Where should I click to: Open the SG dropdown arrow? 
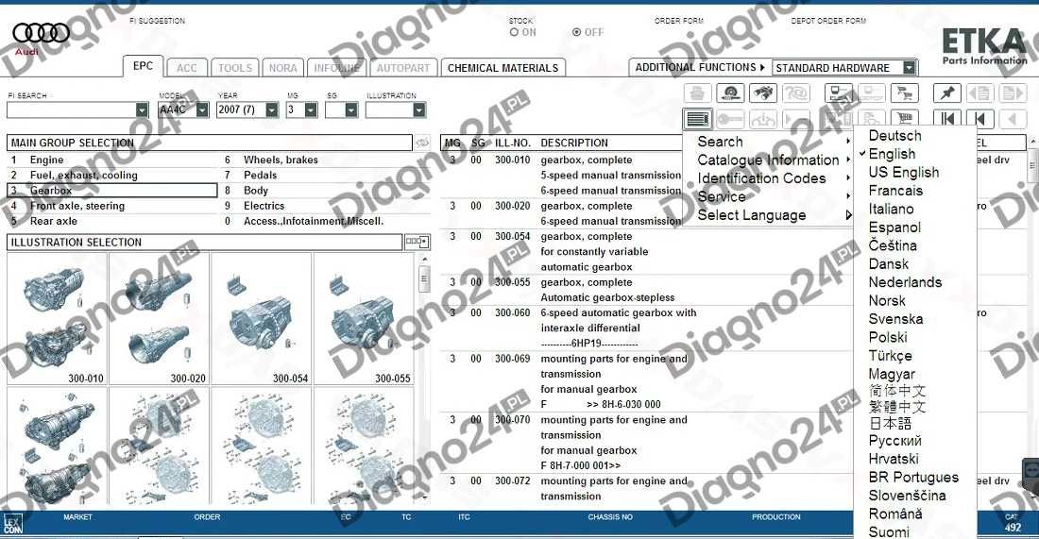point(351,109)
